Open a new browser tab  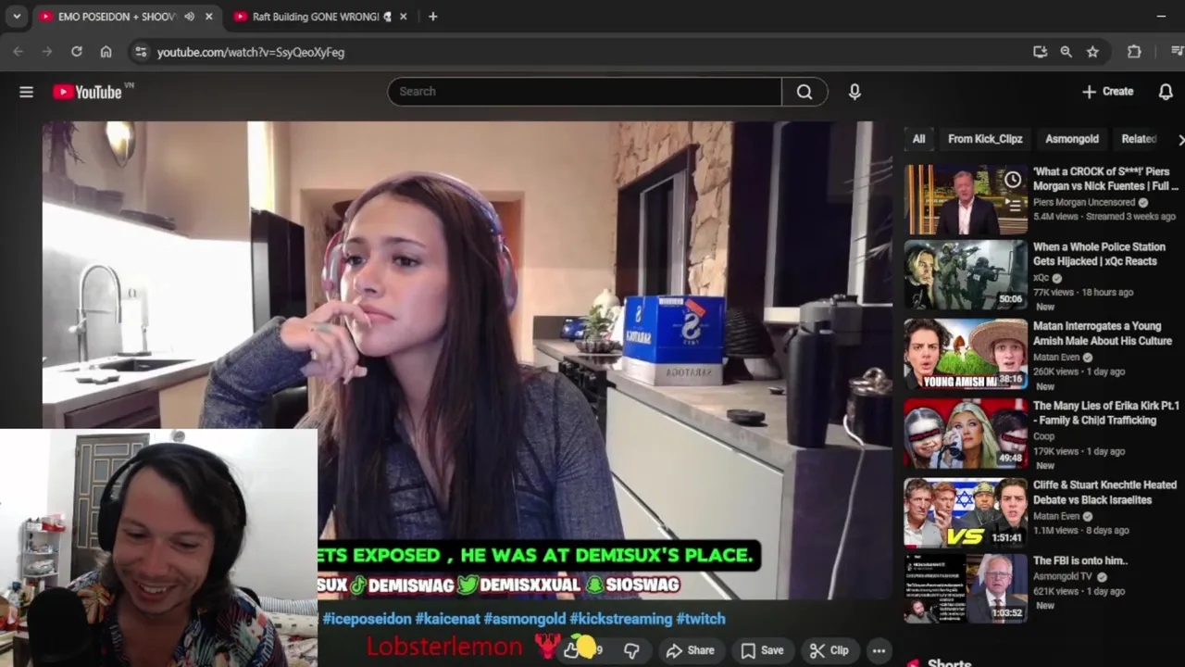click(x=432, y=17)
